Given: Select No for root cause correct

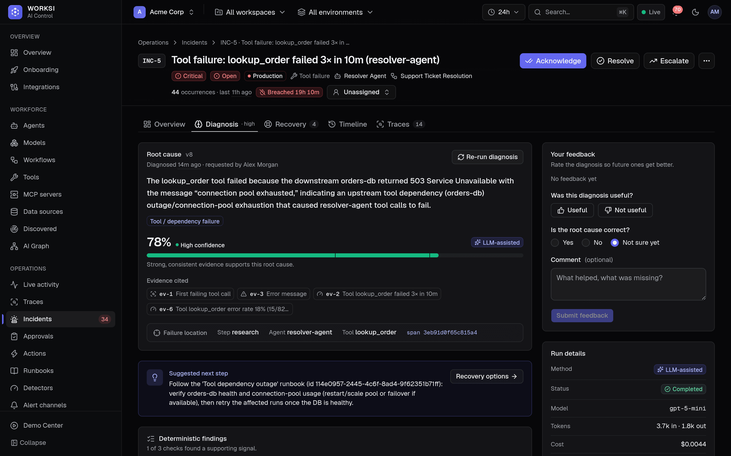Looking at the screenshot, I should [x=585, y=243].
